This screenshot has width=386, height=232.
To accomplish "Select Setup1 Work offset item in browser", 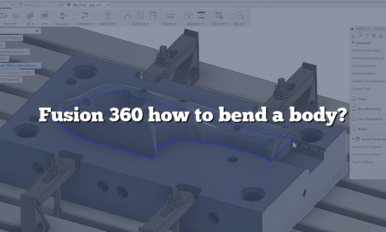I will coord(19,66).
